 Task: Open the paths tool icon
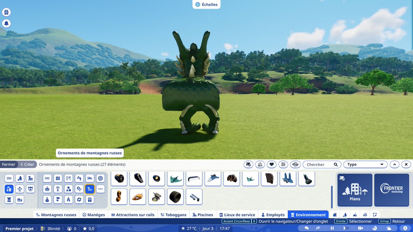(x=335, y=215)
